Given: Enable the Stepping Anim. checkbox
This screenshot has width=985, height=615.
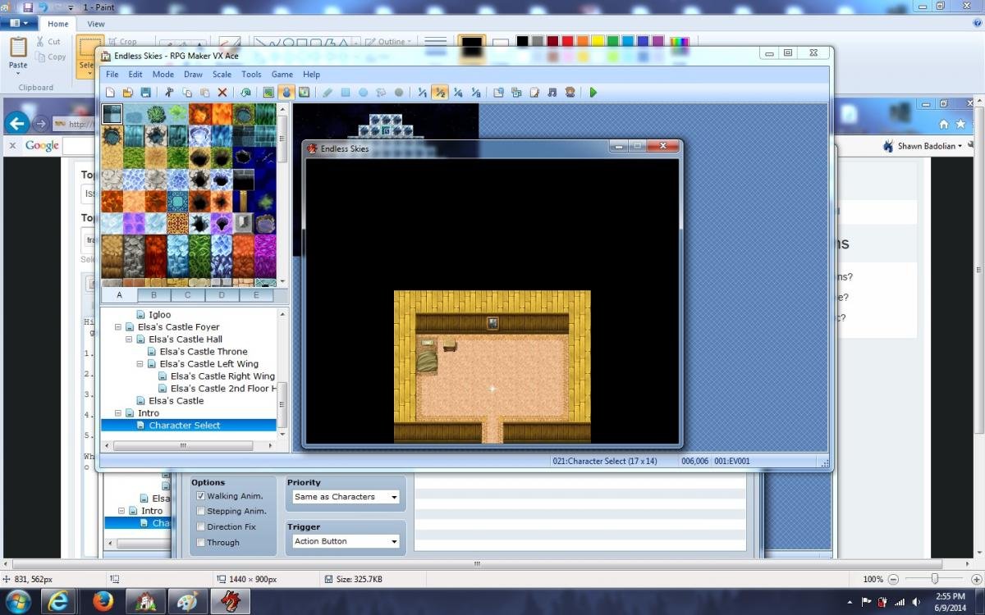Looking at the screenshot, I should coord(201,511).
